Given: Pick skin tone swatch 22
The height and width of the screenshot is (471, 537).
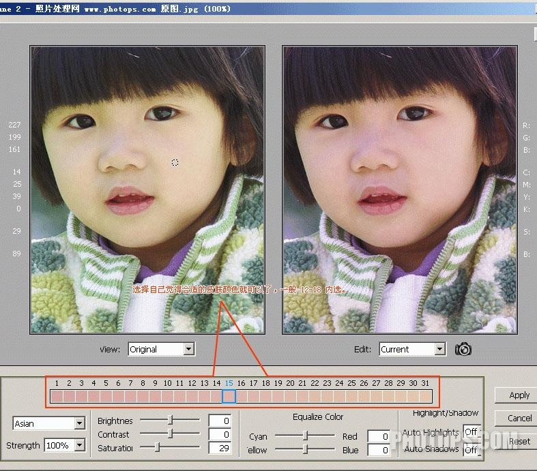Looking at the screenshot, I should coord(315,397).
